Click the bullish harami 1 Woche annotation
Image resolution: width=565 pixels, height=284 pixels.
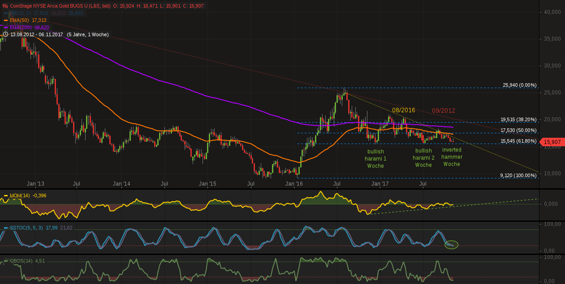click(x=375, y=158)
